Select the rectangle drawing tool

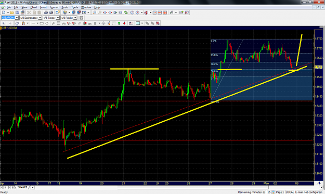tap(42, 23)
